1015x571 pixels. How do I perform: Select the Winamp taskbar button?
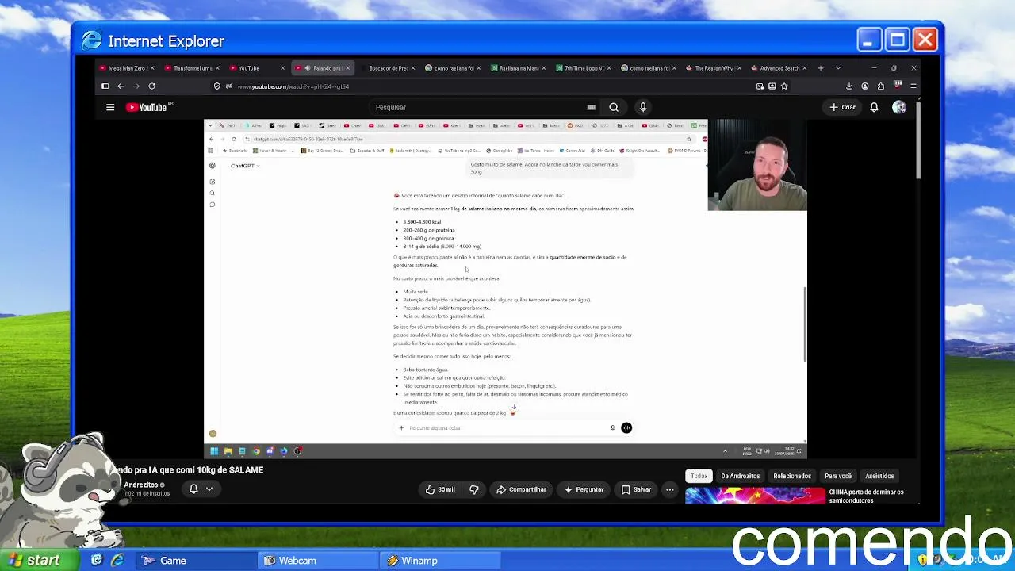(x=441, y=561)
